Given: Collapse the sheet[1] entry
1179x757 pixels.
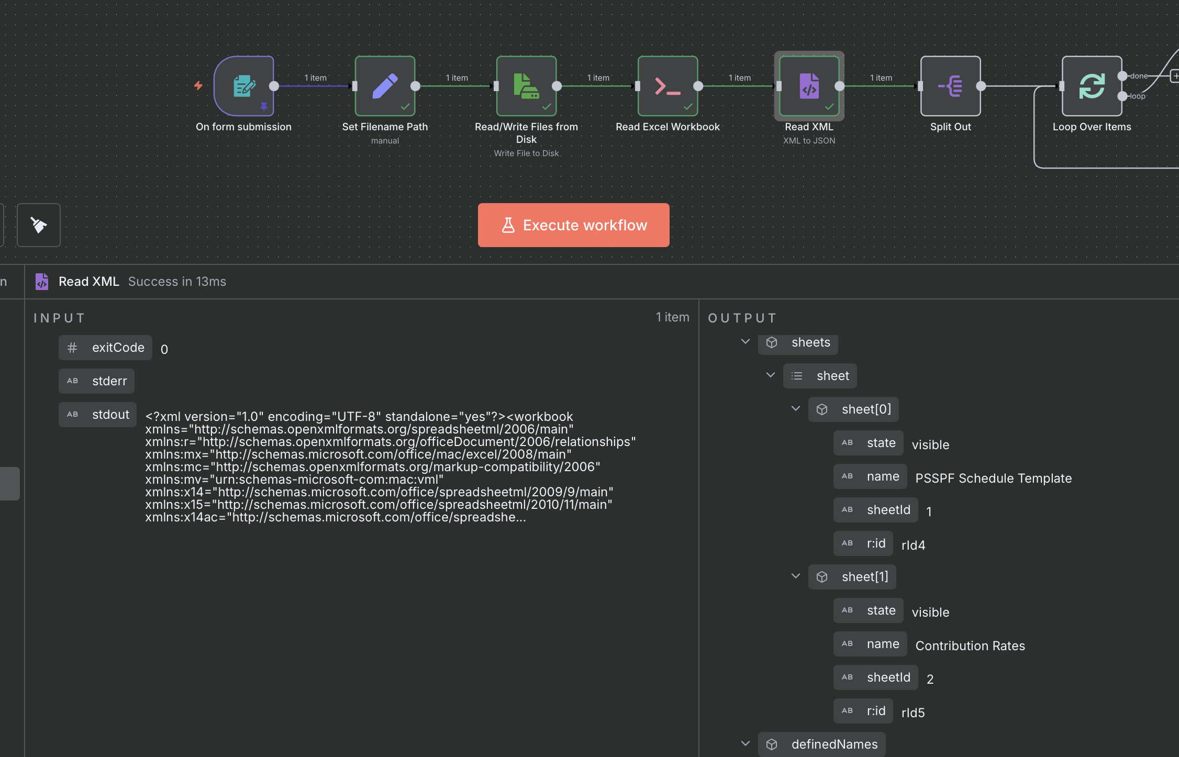Looking at the screenshot, I should [x=796, y=576].
